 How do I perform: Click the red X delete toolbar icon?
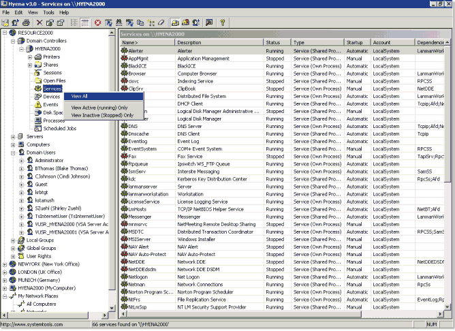40,22
